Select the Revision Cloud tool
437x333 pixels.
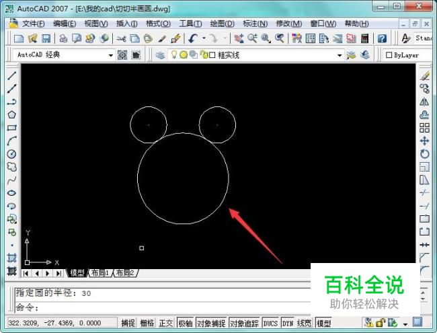click(x=11, y=167)
